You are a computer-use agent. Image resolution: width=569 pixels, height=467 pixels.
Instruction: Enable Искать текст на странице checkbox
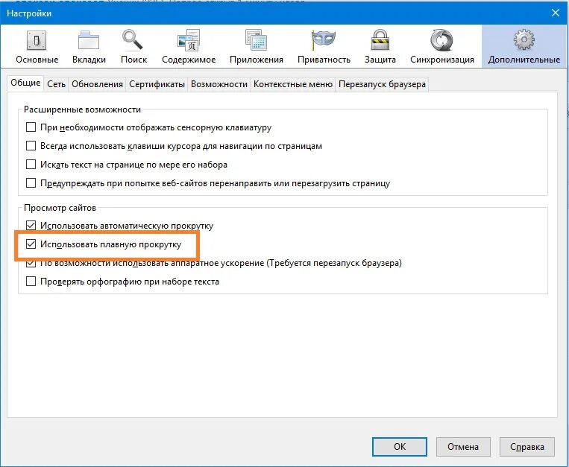[x=31, y=164]
